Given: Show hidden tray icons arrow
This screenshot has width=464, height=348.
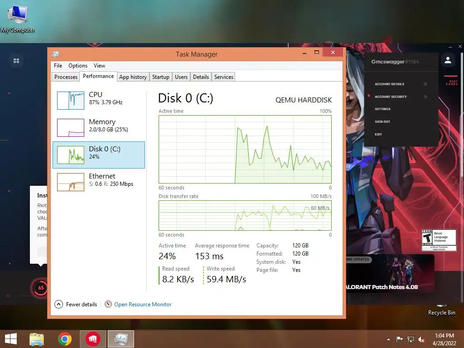Looking at the screenshot, I should click(x=388, y=339).
